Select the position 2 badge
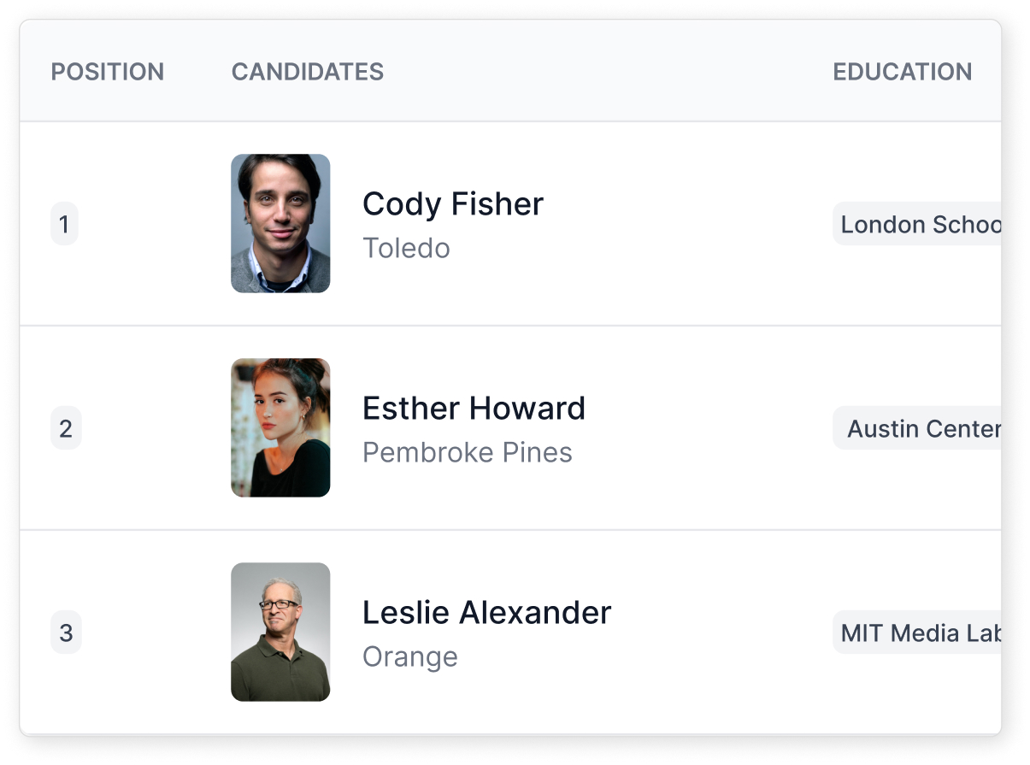 point(66,428)
